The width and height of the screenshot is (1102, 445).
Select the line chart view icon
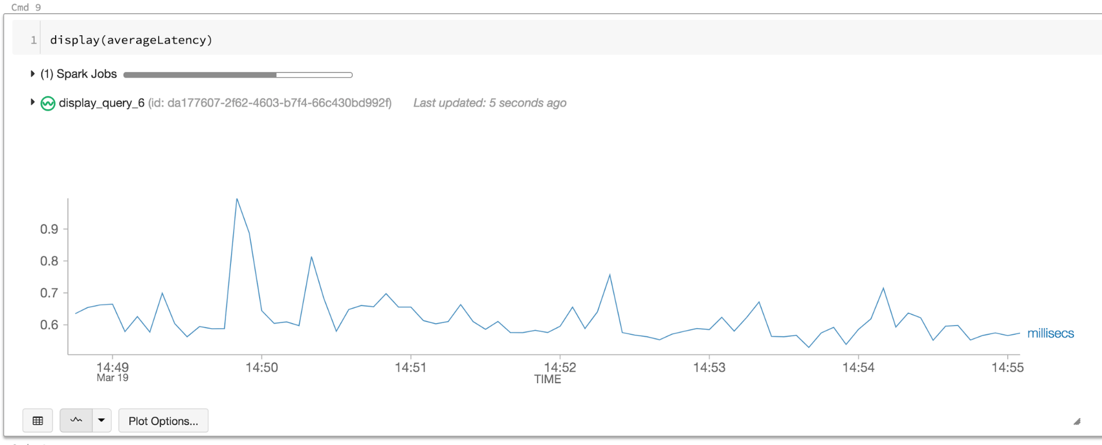(76, 421)
